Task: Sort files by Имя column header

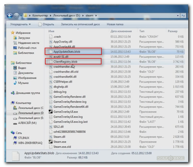Action: tap(51, 31)
